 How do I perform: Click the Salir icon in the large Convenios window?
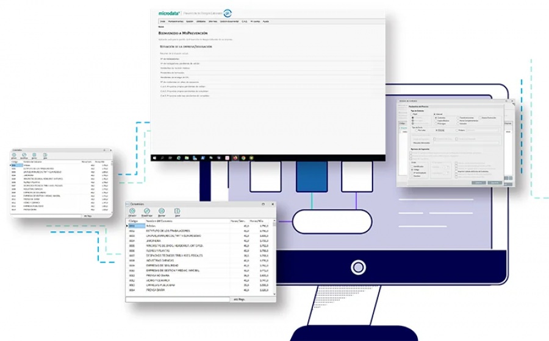[177, 211]
